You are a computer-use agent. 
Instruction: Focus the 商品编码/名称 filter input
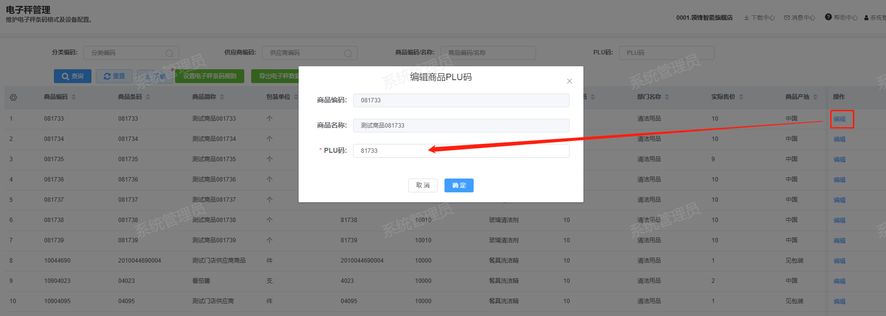point(488,53)
